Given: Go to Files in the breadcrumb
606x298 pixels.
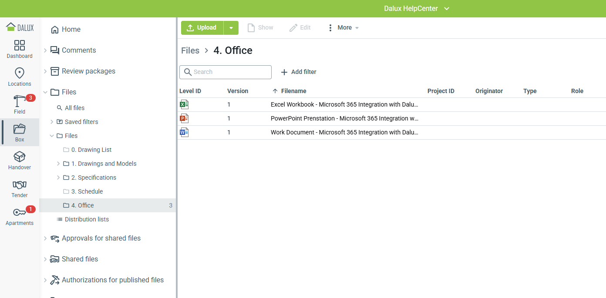Looking at the screenshot, I should coord(190,50).
